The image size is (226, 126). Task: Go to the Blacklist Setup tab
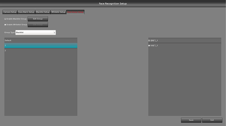coord(43,12)
